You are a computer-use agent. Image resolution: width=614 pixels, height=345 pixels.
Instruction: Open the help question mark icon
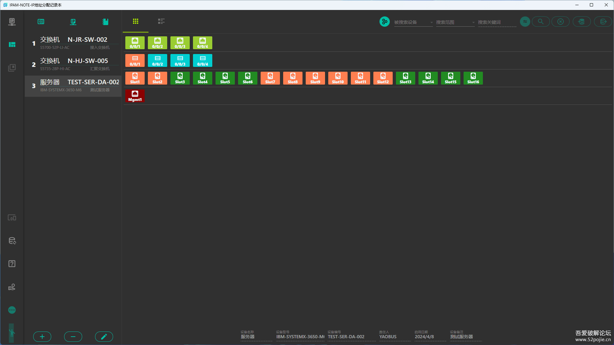pyautogui.click(x=12, y=264)
